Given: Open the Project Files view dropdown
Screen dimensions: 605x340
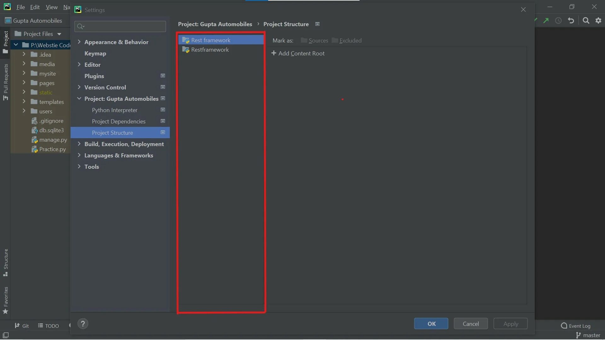Looking at the screenshot, I should (x=59, y=34).
